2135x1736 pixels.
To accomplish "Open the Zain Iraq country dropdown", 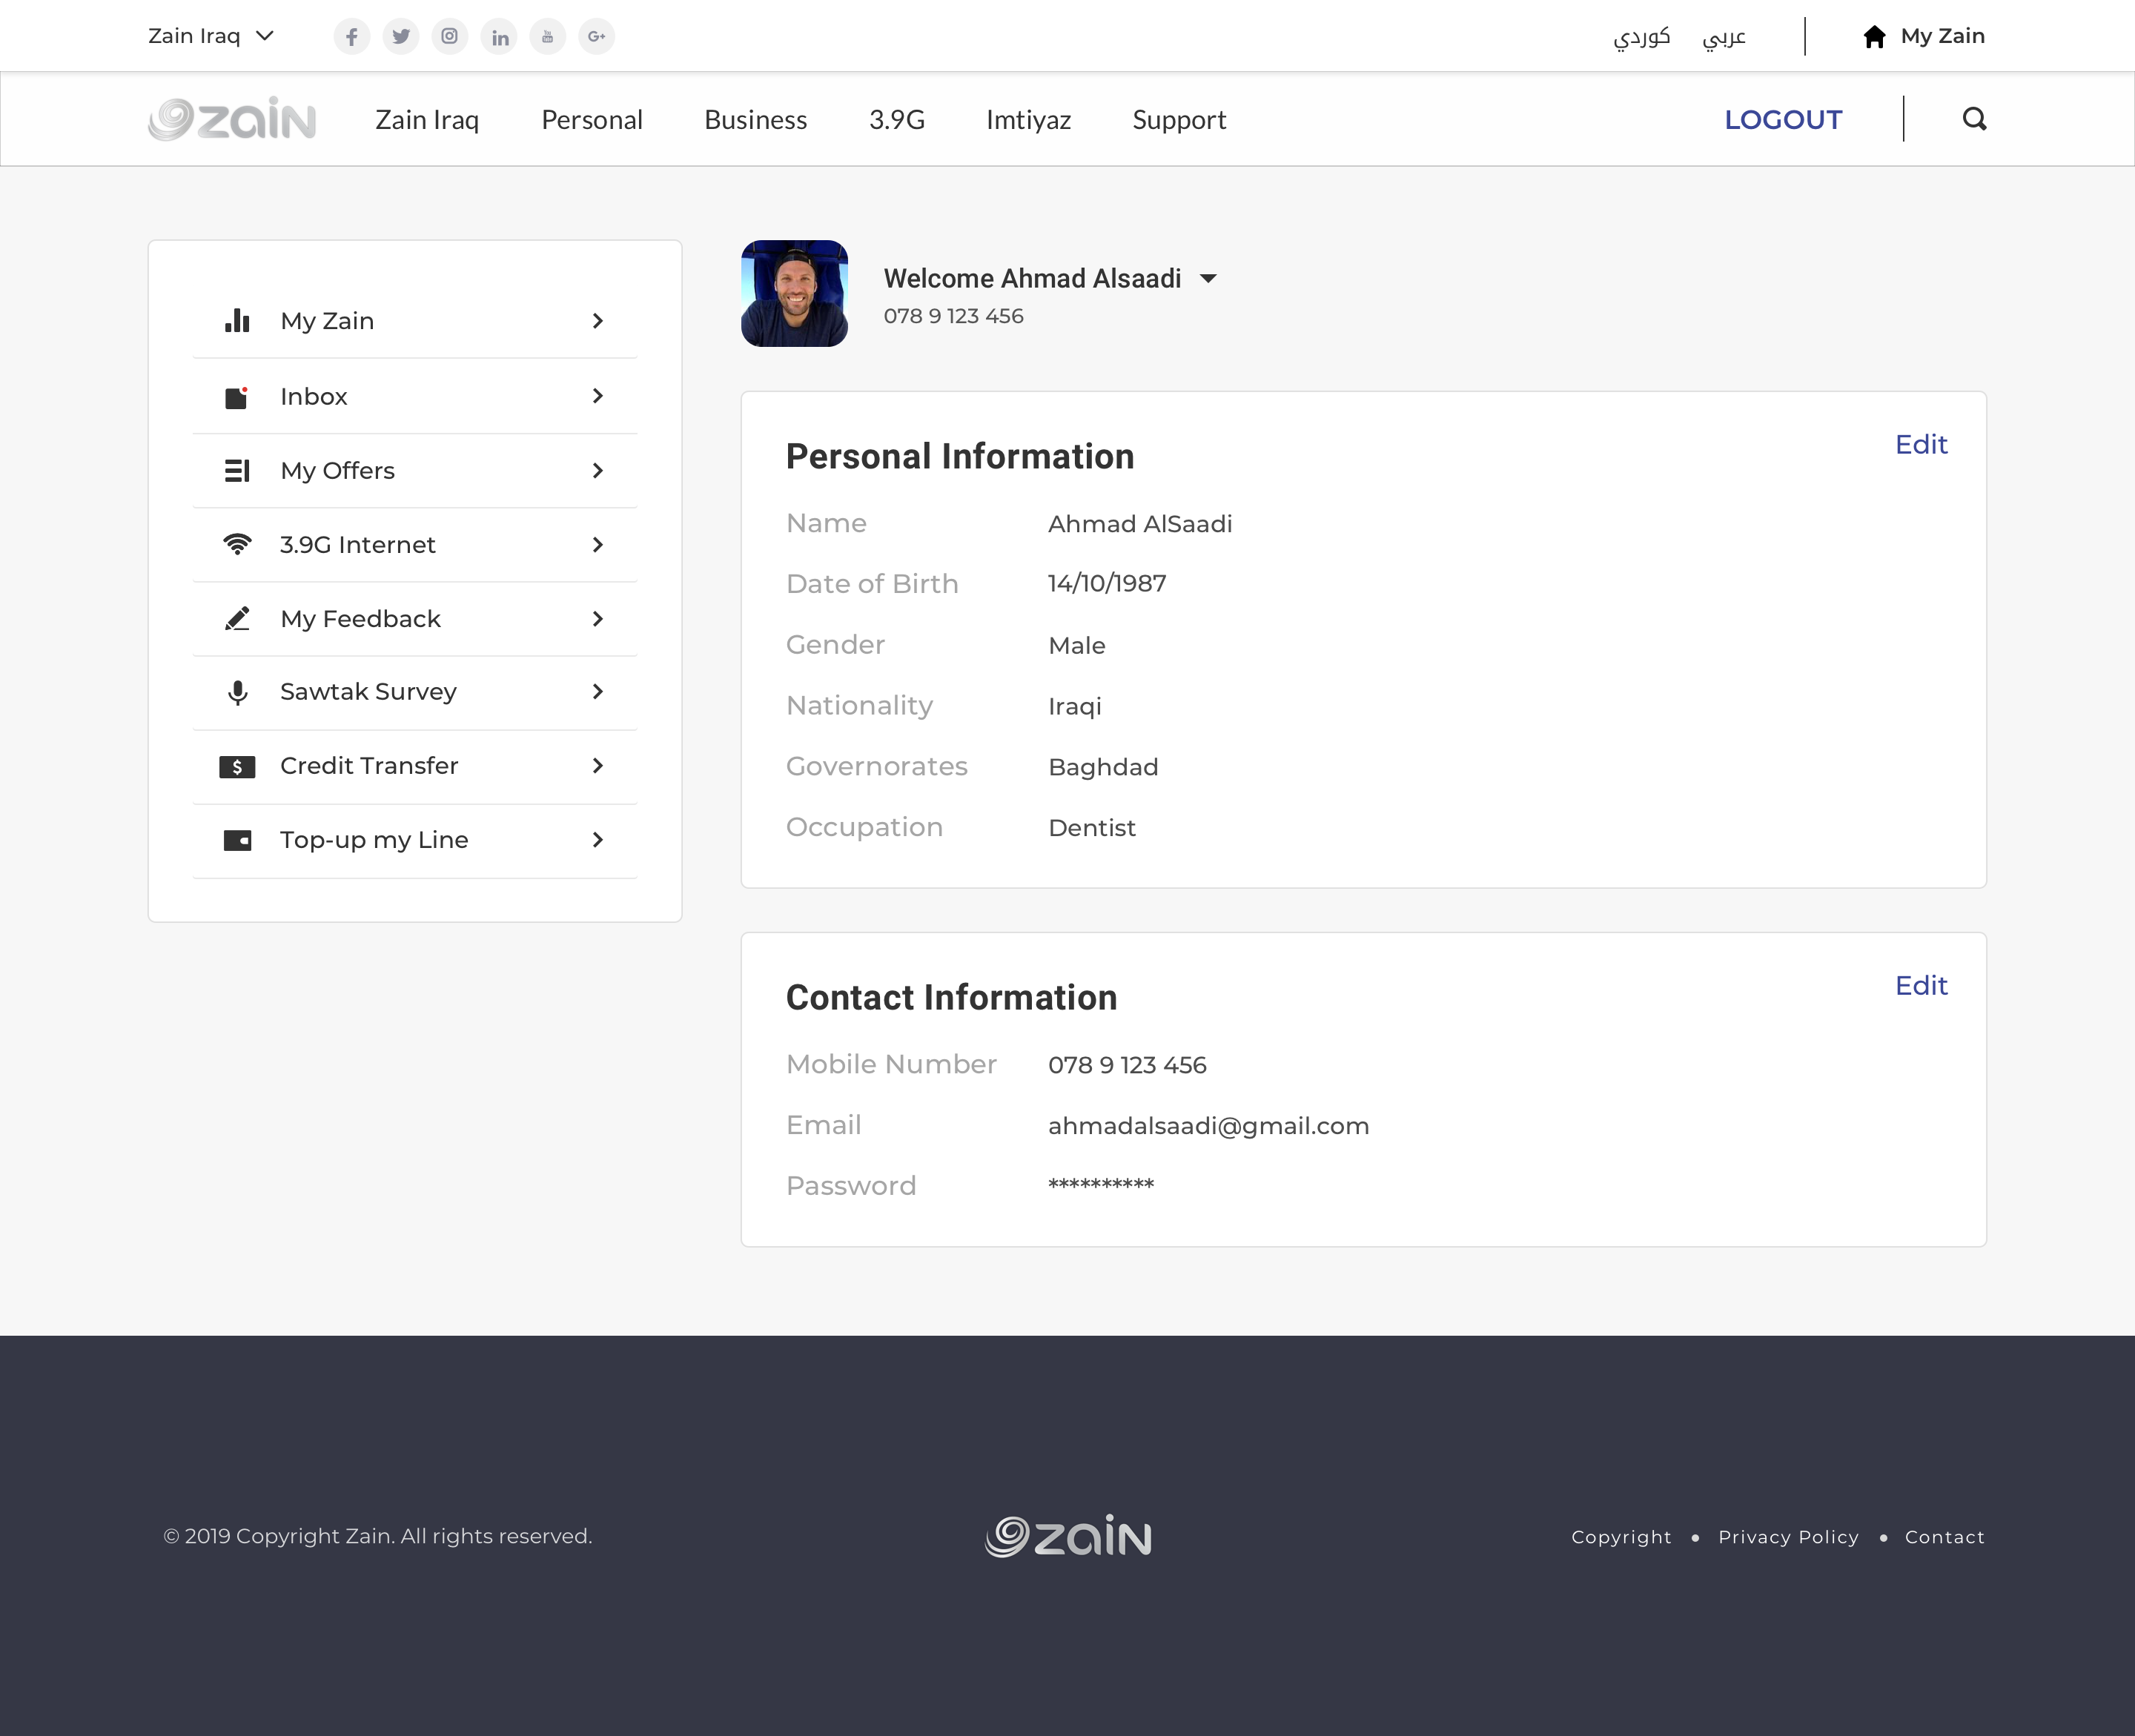I will [211, 36].
